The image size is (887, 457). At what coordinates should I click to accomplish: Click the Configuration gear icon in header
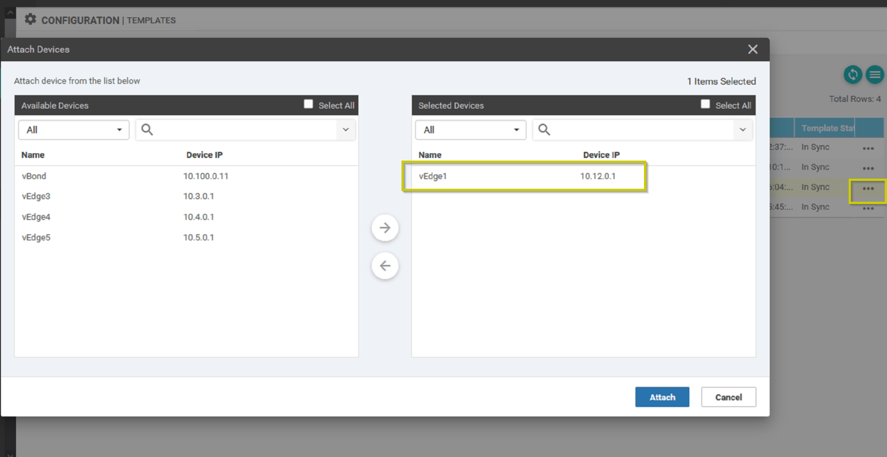pyautogui.click(x=30, y=20)
